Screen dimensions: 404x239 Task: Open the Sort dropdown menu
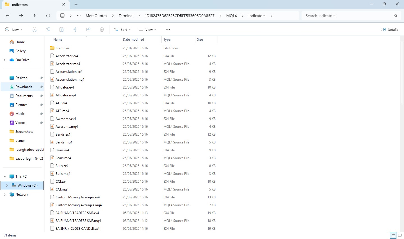pos(122,29)
